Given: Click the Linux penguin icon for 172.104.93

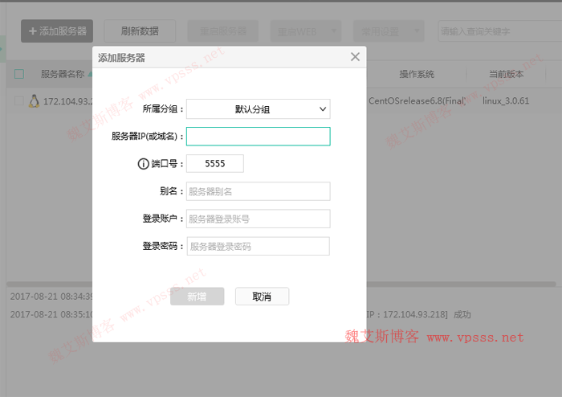Looking at the screenshot, I should [x=34, y=101].
